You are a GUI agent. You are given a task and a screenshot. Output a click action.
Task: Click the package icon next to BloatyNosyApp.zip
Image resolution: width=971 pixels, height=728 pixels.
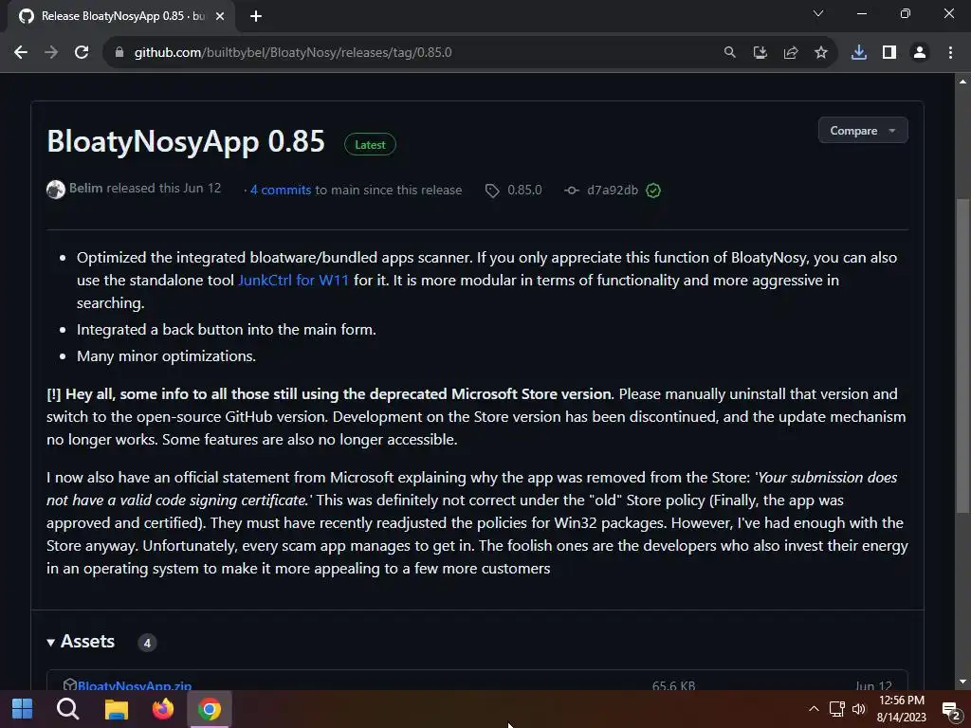tap(69, 684)
